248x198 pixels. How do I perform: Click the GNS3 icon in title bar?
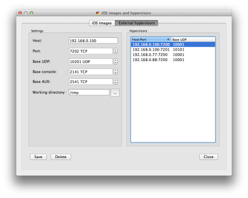coord(98,13)
